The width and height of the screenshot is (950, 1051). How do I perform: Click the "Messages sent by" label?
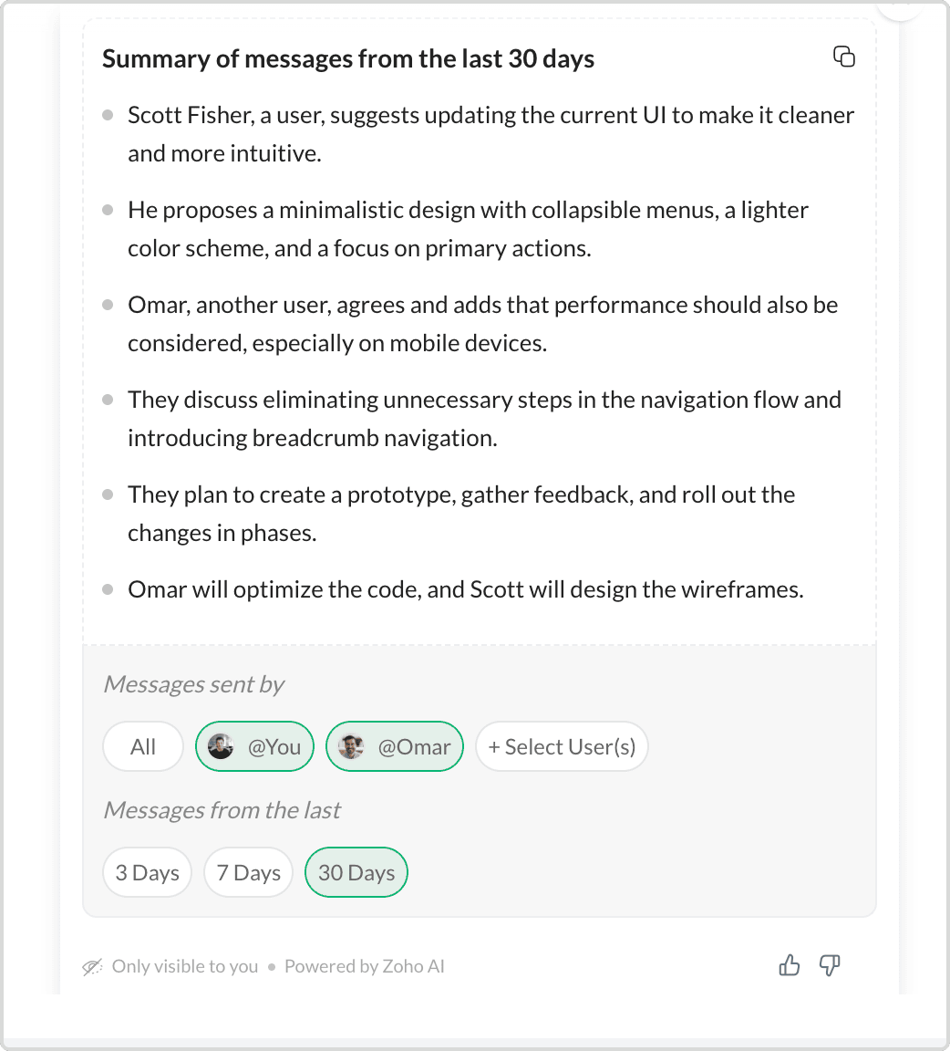(194, 684)
